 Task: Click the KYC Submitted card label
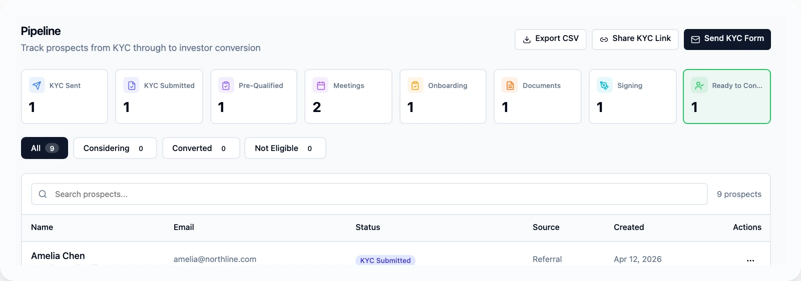169,85
